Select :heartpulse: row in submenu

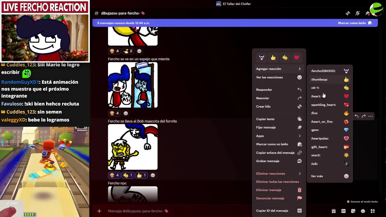pyautogui.click(x=330, y=138)
